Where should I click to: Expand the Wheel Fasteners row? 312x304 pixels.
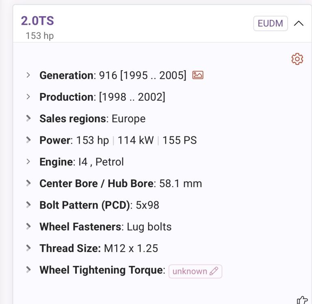point(28,226)
